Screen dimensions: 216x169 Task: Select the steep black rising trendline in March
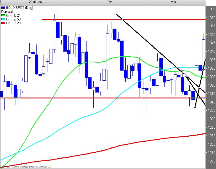click(200, 84)
